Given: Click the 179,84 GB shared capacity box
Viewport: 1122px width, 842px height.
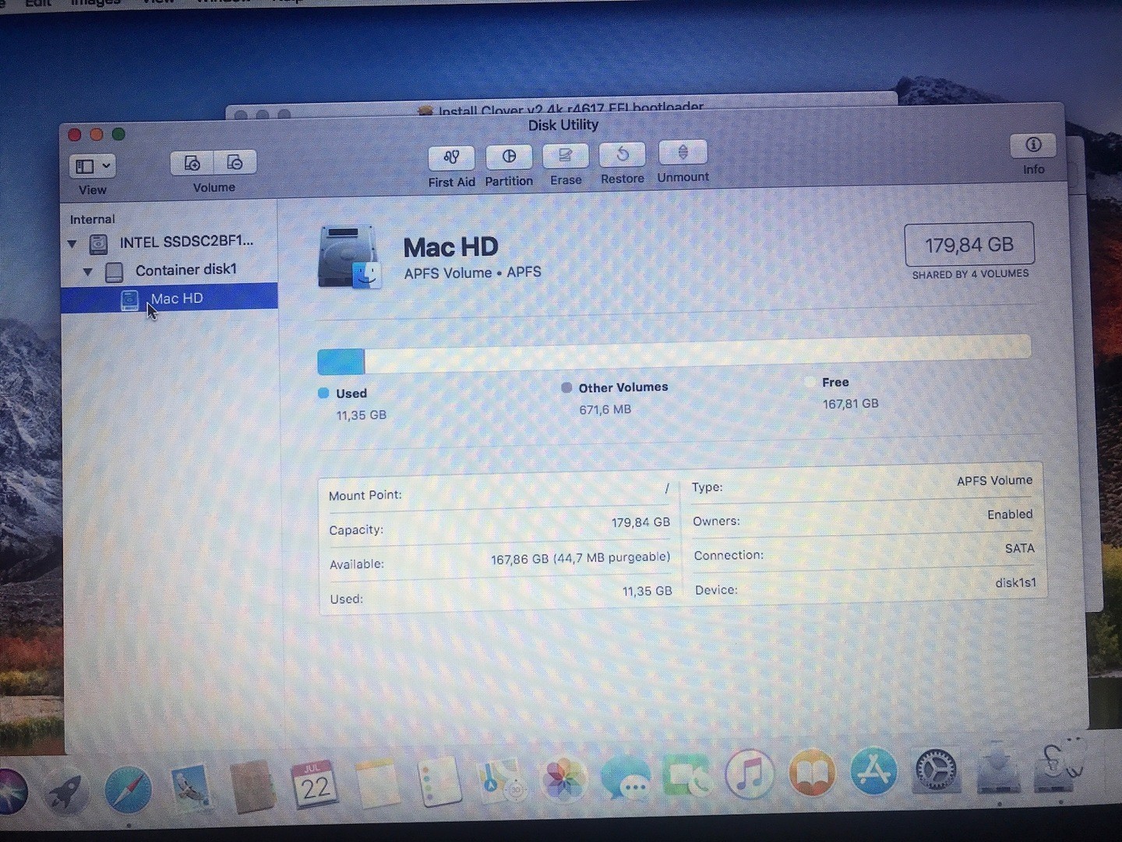Looking at the screenshot, I should pyautogui.click(x=969, y=245).
